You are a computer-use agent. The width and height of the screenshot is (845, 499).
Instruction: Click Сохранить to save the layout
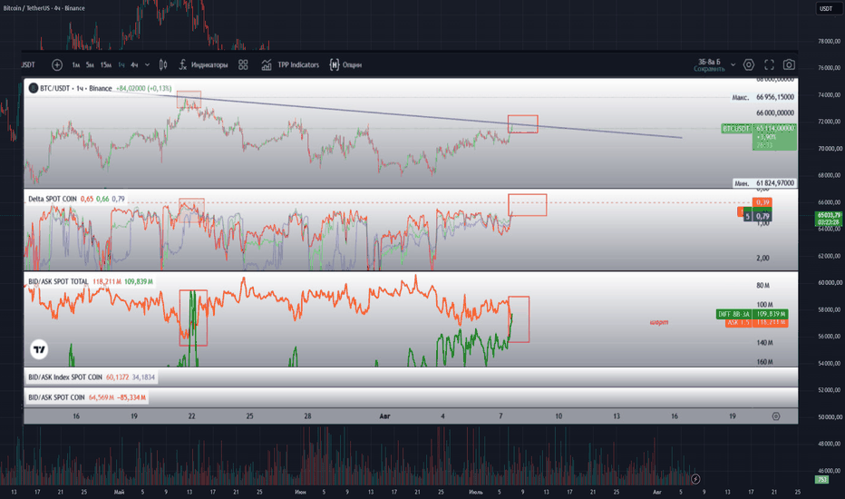coord(709,69)
